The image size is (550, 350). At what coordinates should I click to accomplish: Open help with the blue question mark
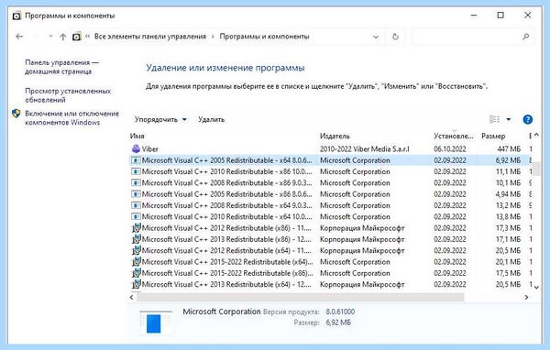(x=528, y=120)
